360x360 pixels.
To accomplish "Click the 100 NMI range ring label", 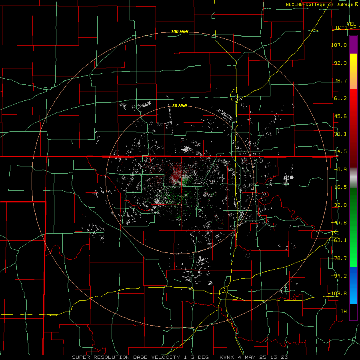I will (x=180, y=32).
